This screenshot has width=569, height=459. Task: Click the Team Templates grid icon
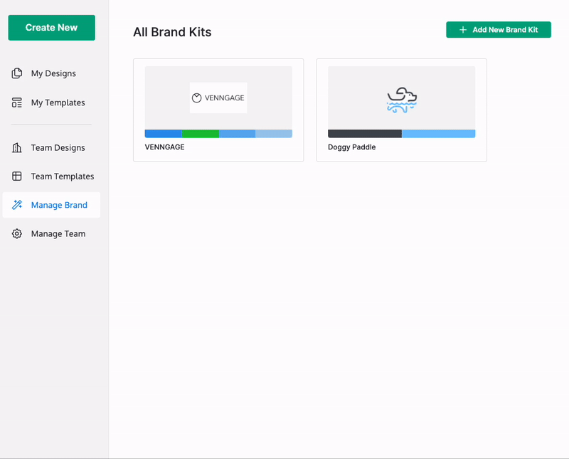[x=16, y=176]
